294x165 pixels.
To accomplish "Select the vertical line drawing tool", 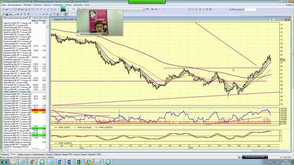I will click(x=40, y=14).
